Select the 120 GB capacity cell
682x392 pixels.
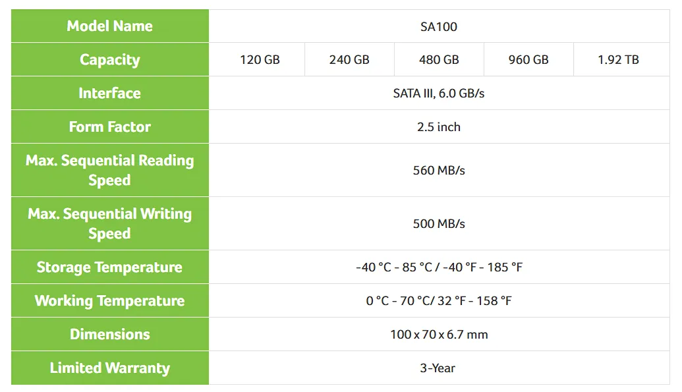point(260,59)
